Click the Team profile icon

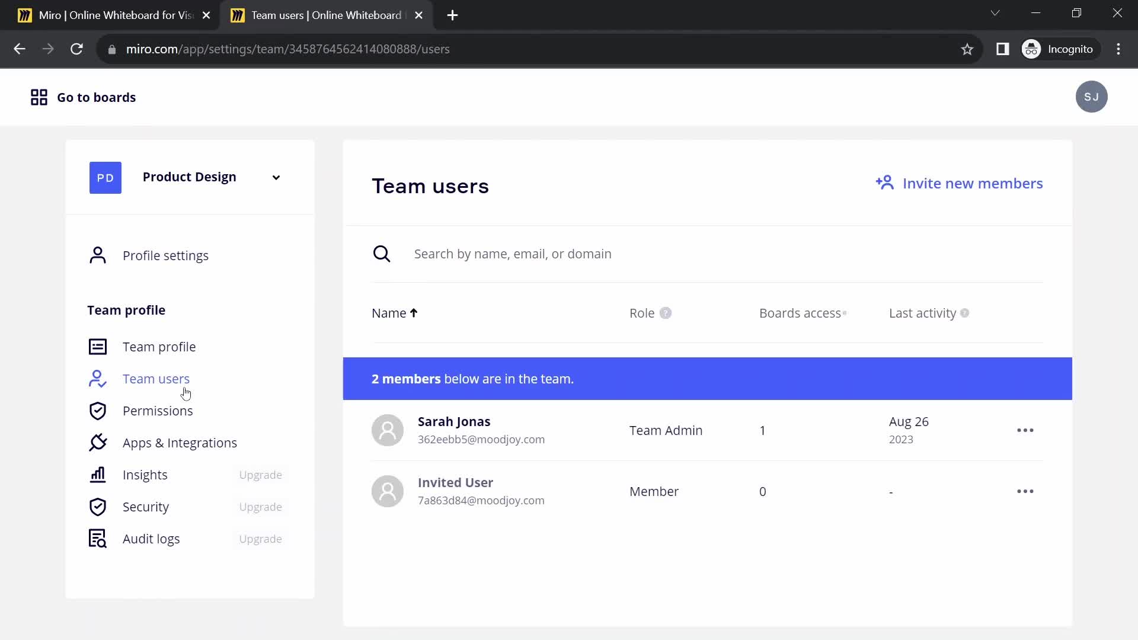[x=98, y=347]
